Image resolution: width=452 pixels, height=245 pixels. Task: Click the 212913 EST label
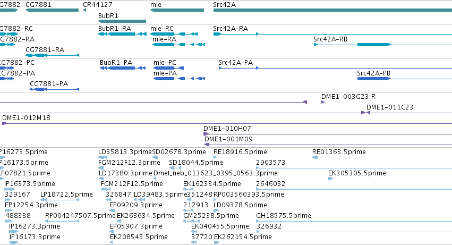point(196,206)
